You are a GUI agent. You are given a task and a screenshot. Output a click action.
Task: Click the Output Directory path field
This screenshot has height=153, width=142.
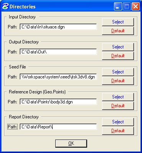click(58, 52)
